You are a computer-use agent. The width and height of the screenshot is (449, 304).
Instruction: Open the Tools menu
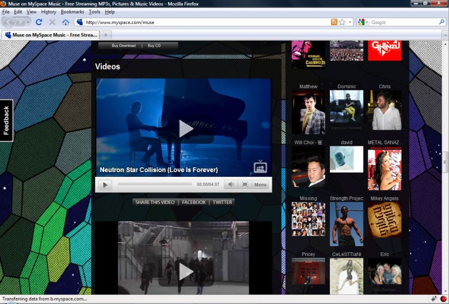point(94,12)
